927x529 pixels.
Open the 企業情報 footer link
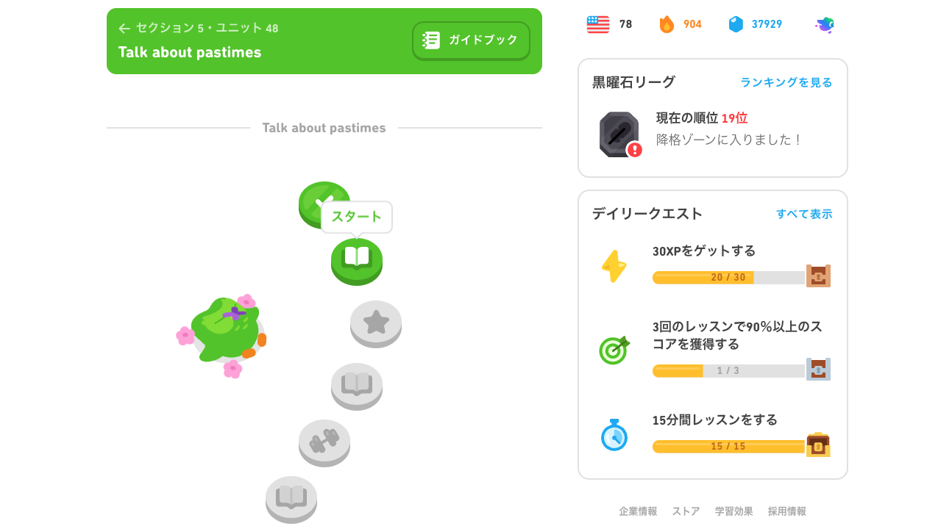[x=638, y=511]
